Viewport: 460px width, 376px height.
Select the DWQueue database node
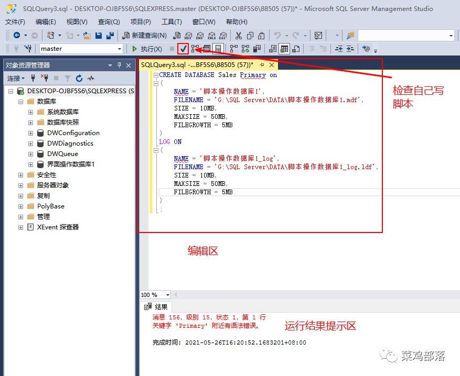tap(62, 154)
